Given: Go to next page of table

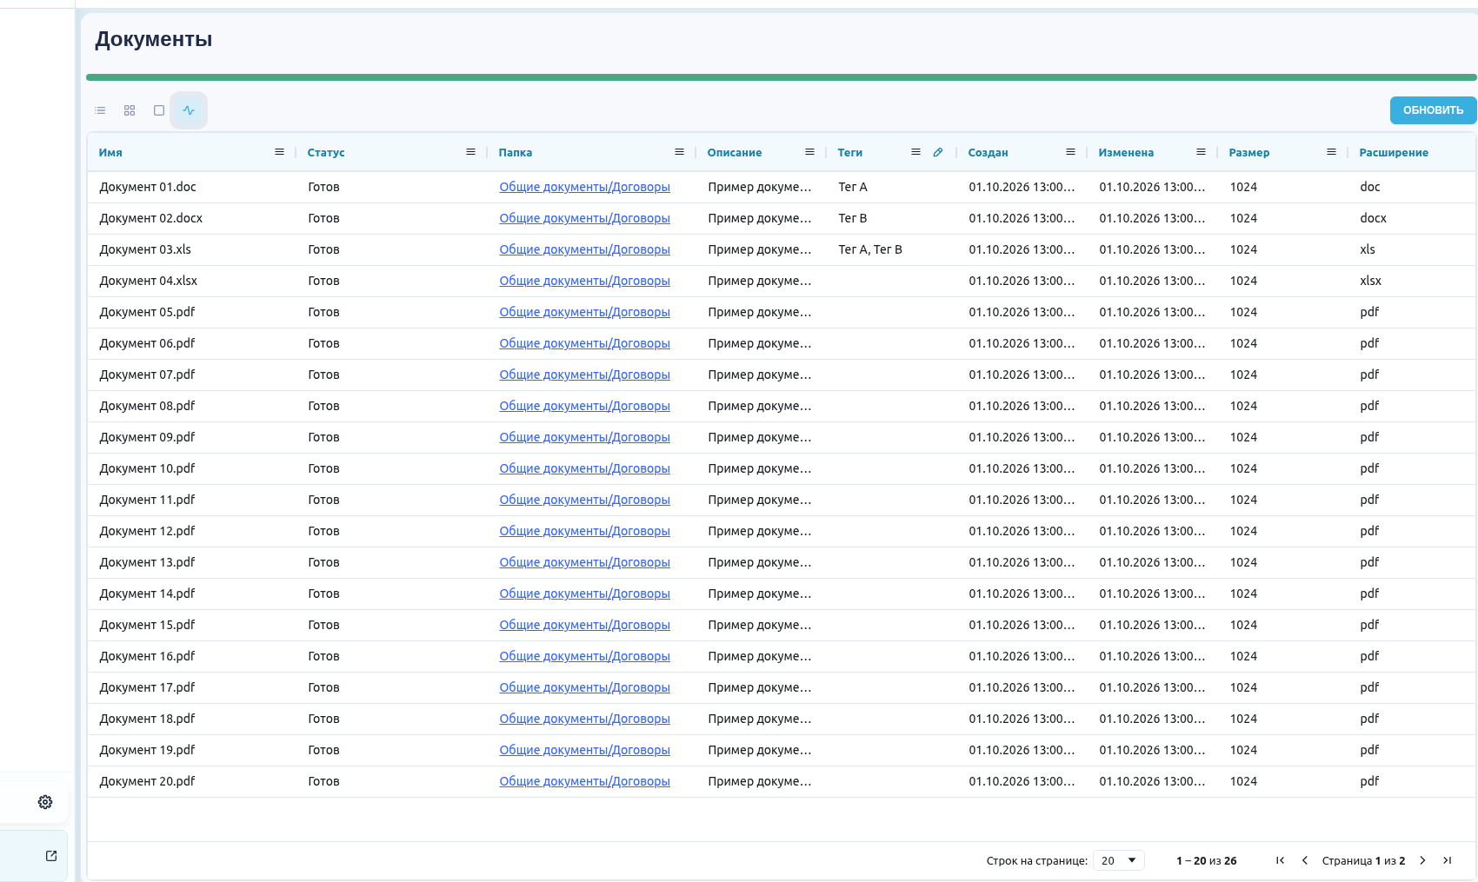Looking at the screenshot, I should 1422,860.
